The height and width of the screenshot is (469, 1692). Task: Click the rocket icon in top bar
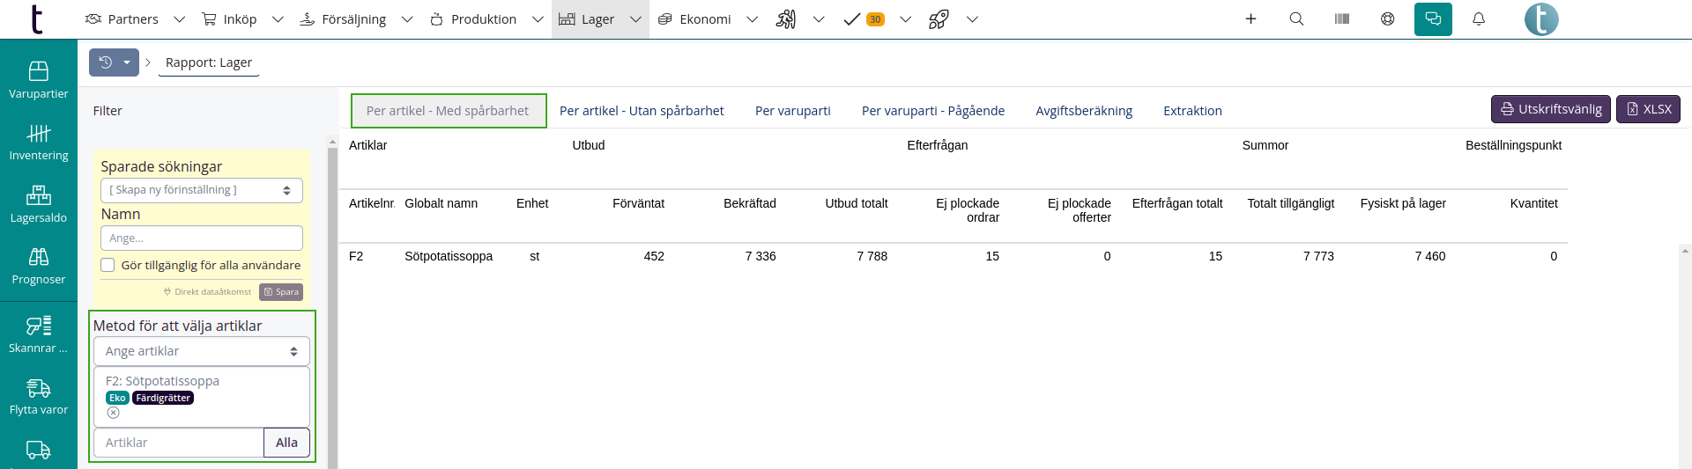(x=939, y=19)
